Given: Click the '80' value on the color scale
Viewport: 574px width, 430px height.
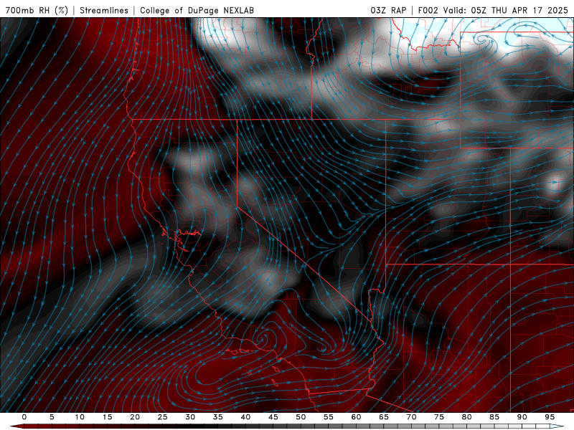Looking at the screenshot, I should (x=466, y=417).
